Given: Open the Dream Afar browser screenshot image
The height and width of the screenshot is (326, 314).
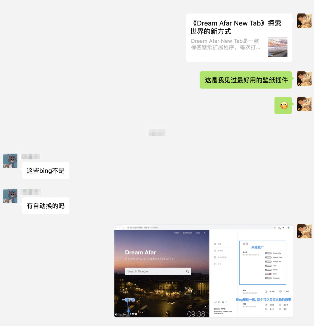Looking at the screenshot, I should 204,271.
